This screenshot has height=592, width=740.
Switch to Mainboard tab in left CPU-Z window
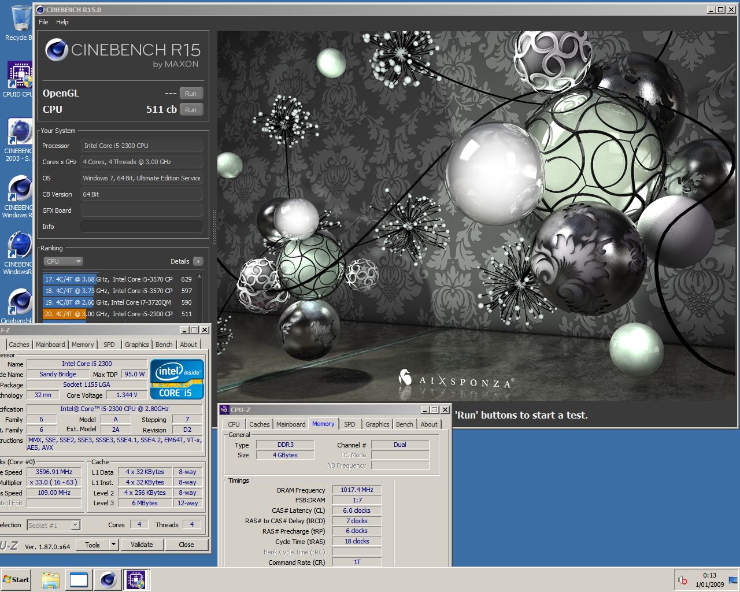(x=50, y=345)
